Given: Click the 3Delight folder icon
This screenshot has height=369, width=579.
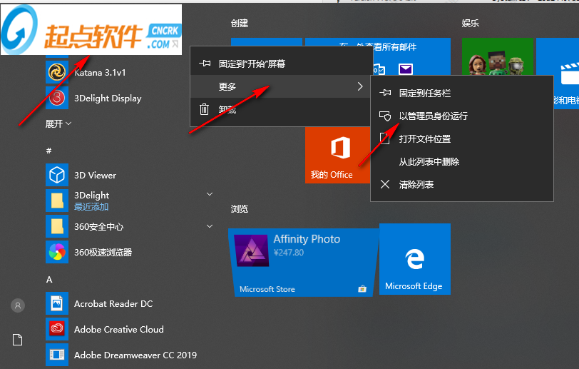Looking at the screenshot, I should (x=57, y=201).
